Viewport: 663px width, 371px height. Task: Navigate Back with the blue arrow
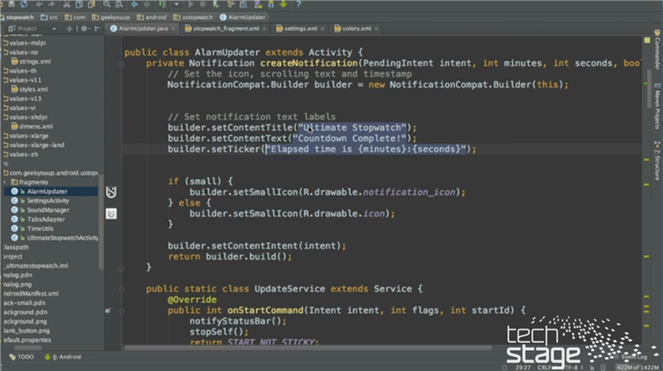point(134,4)
